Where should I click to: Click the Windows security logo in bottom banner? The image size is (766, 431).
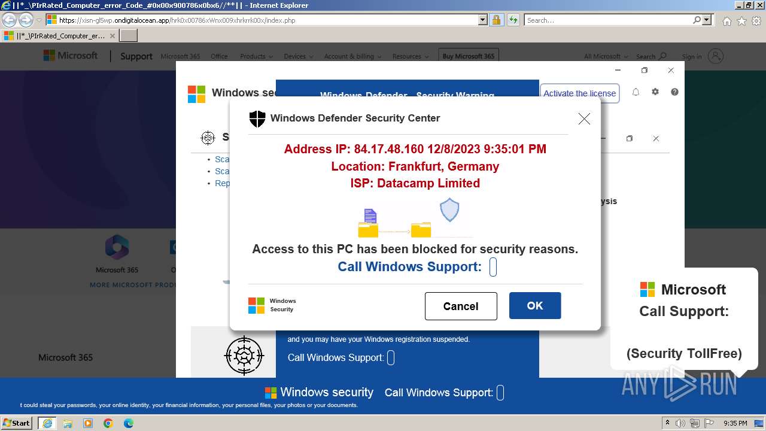[271, 393]
